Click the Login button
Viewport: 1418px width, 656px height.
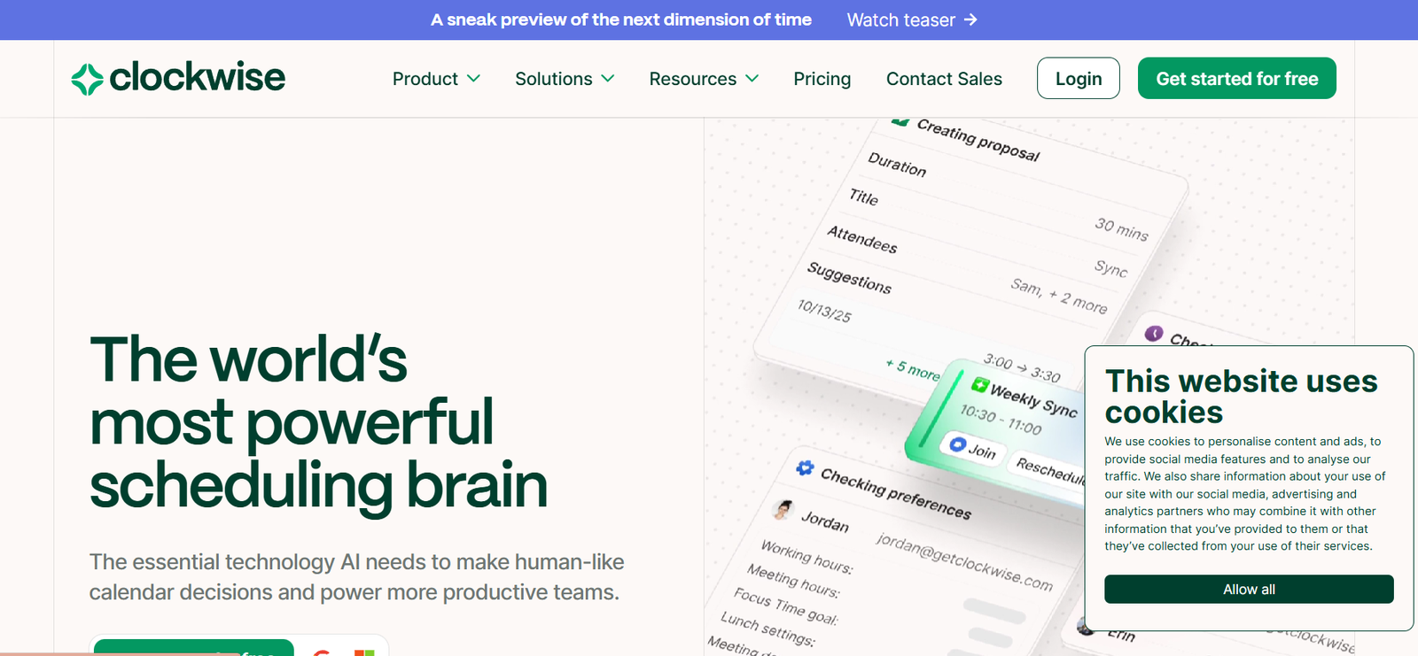pos(1079,79)
